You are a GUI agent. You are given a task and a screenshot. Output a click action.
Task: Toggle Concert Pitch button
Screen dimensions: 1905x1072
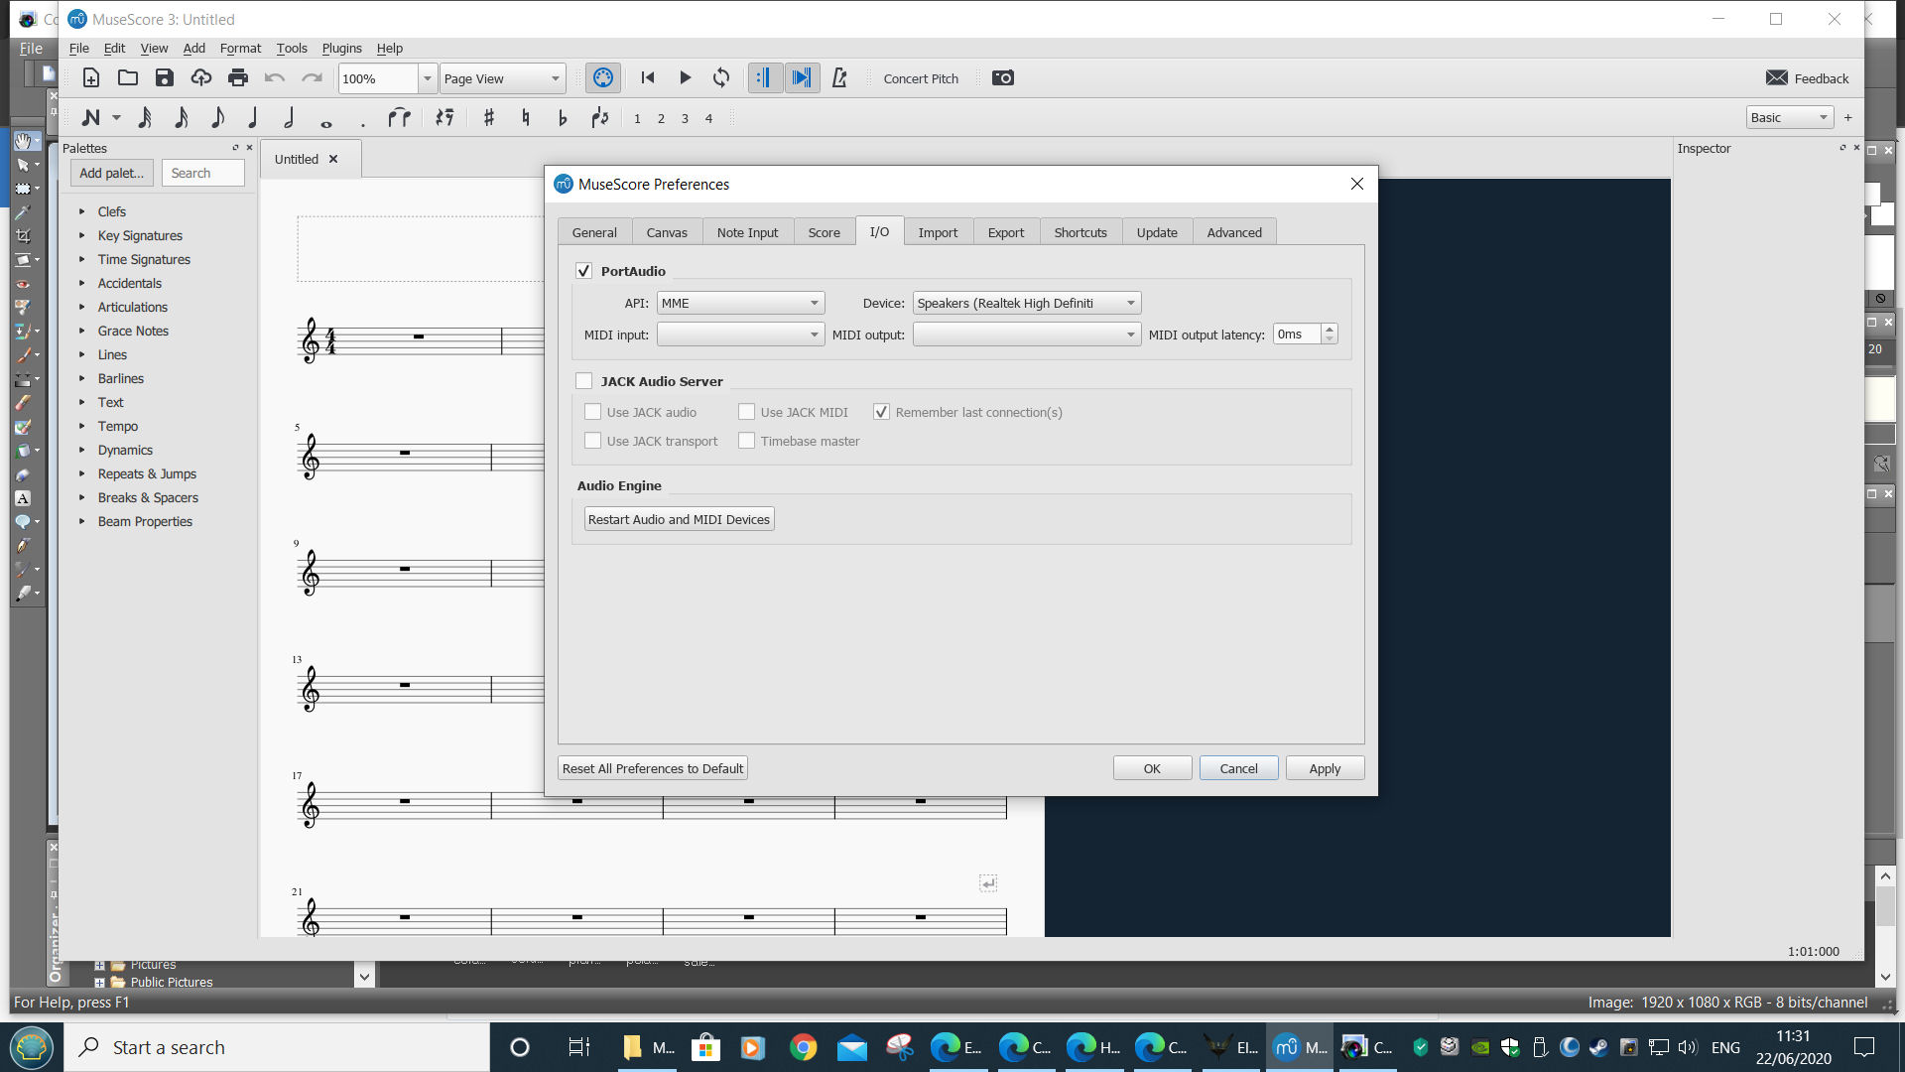[x=921, y=78]
